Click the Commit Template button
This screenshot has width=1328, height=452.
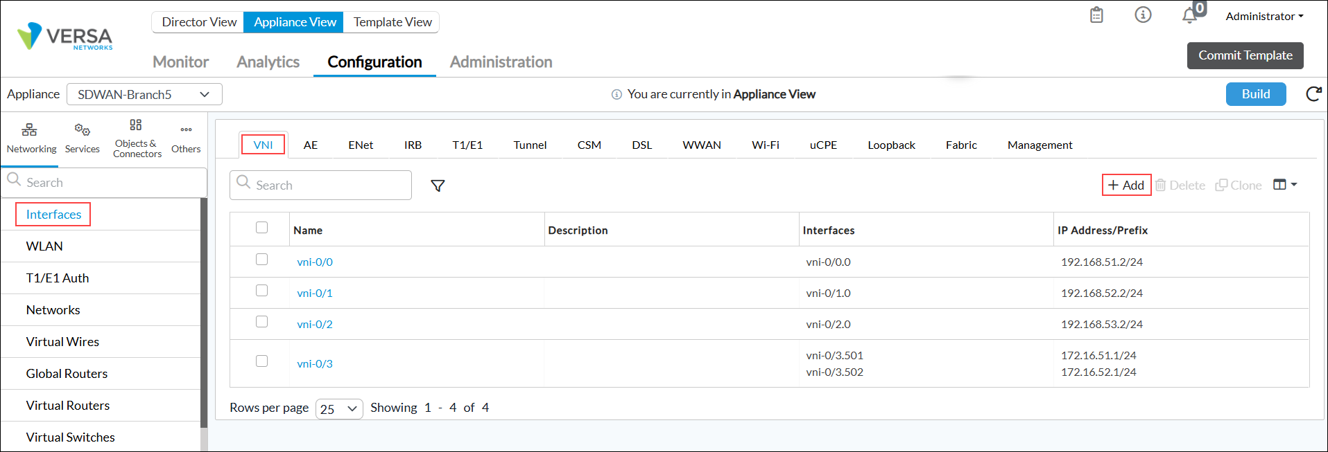1245,55
